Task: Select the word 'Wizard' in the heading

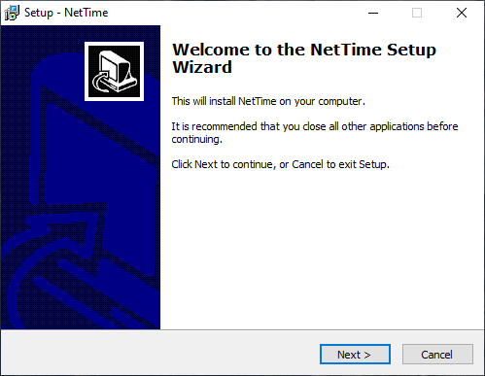Action: pyautogui.click(x=202, y=67)
